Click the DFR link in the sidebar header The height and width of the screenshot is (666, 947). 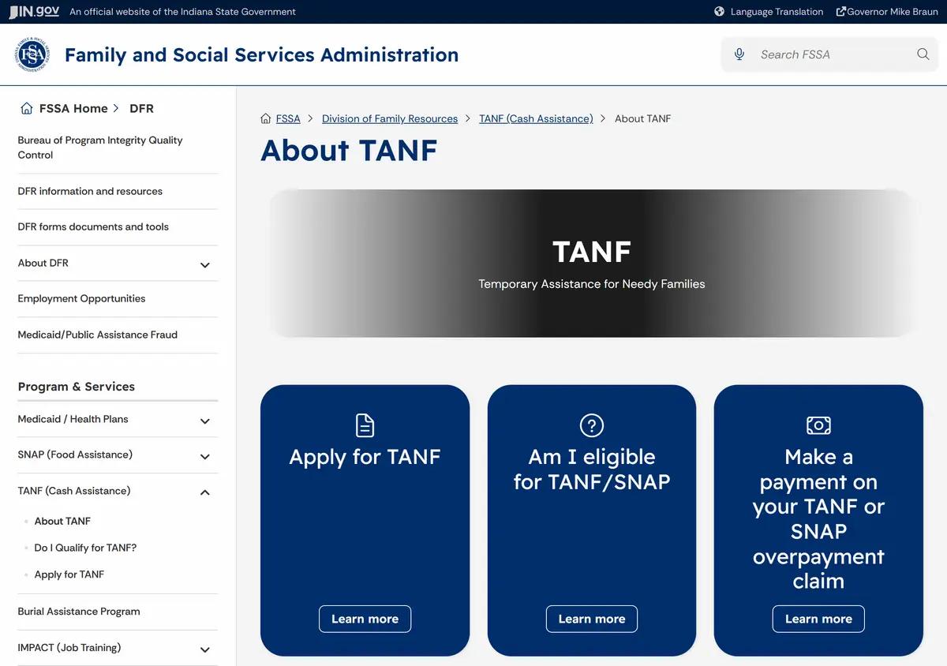click(141, 108)
